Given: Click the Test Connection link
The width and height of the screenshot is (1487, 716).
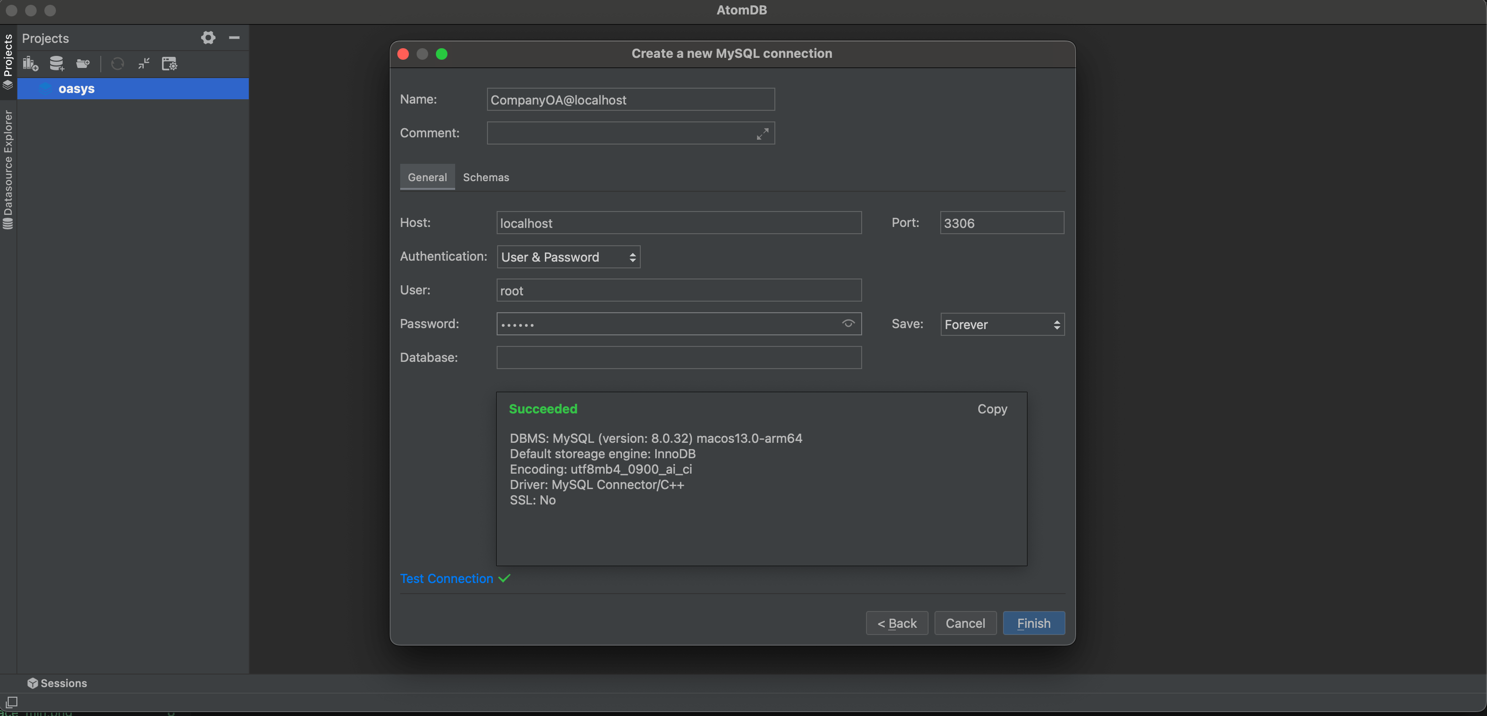Looking at the screenshot, I should (446, 579).
